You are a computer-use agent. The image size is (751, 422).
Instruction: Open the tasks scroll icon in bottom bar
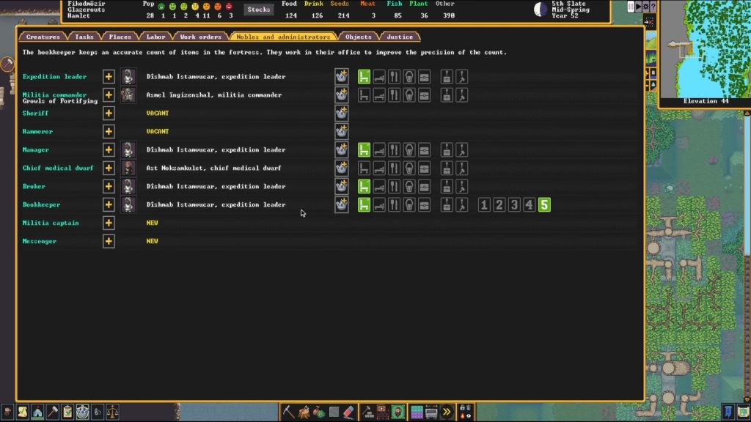click(23, 412)
